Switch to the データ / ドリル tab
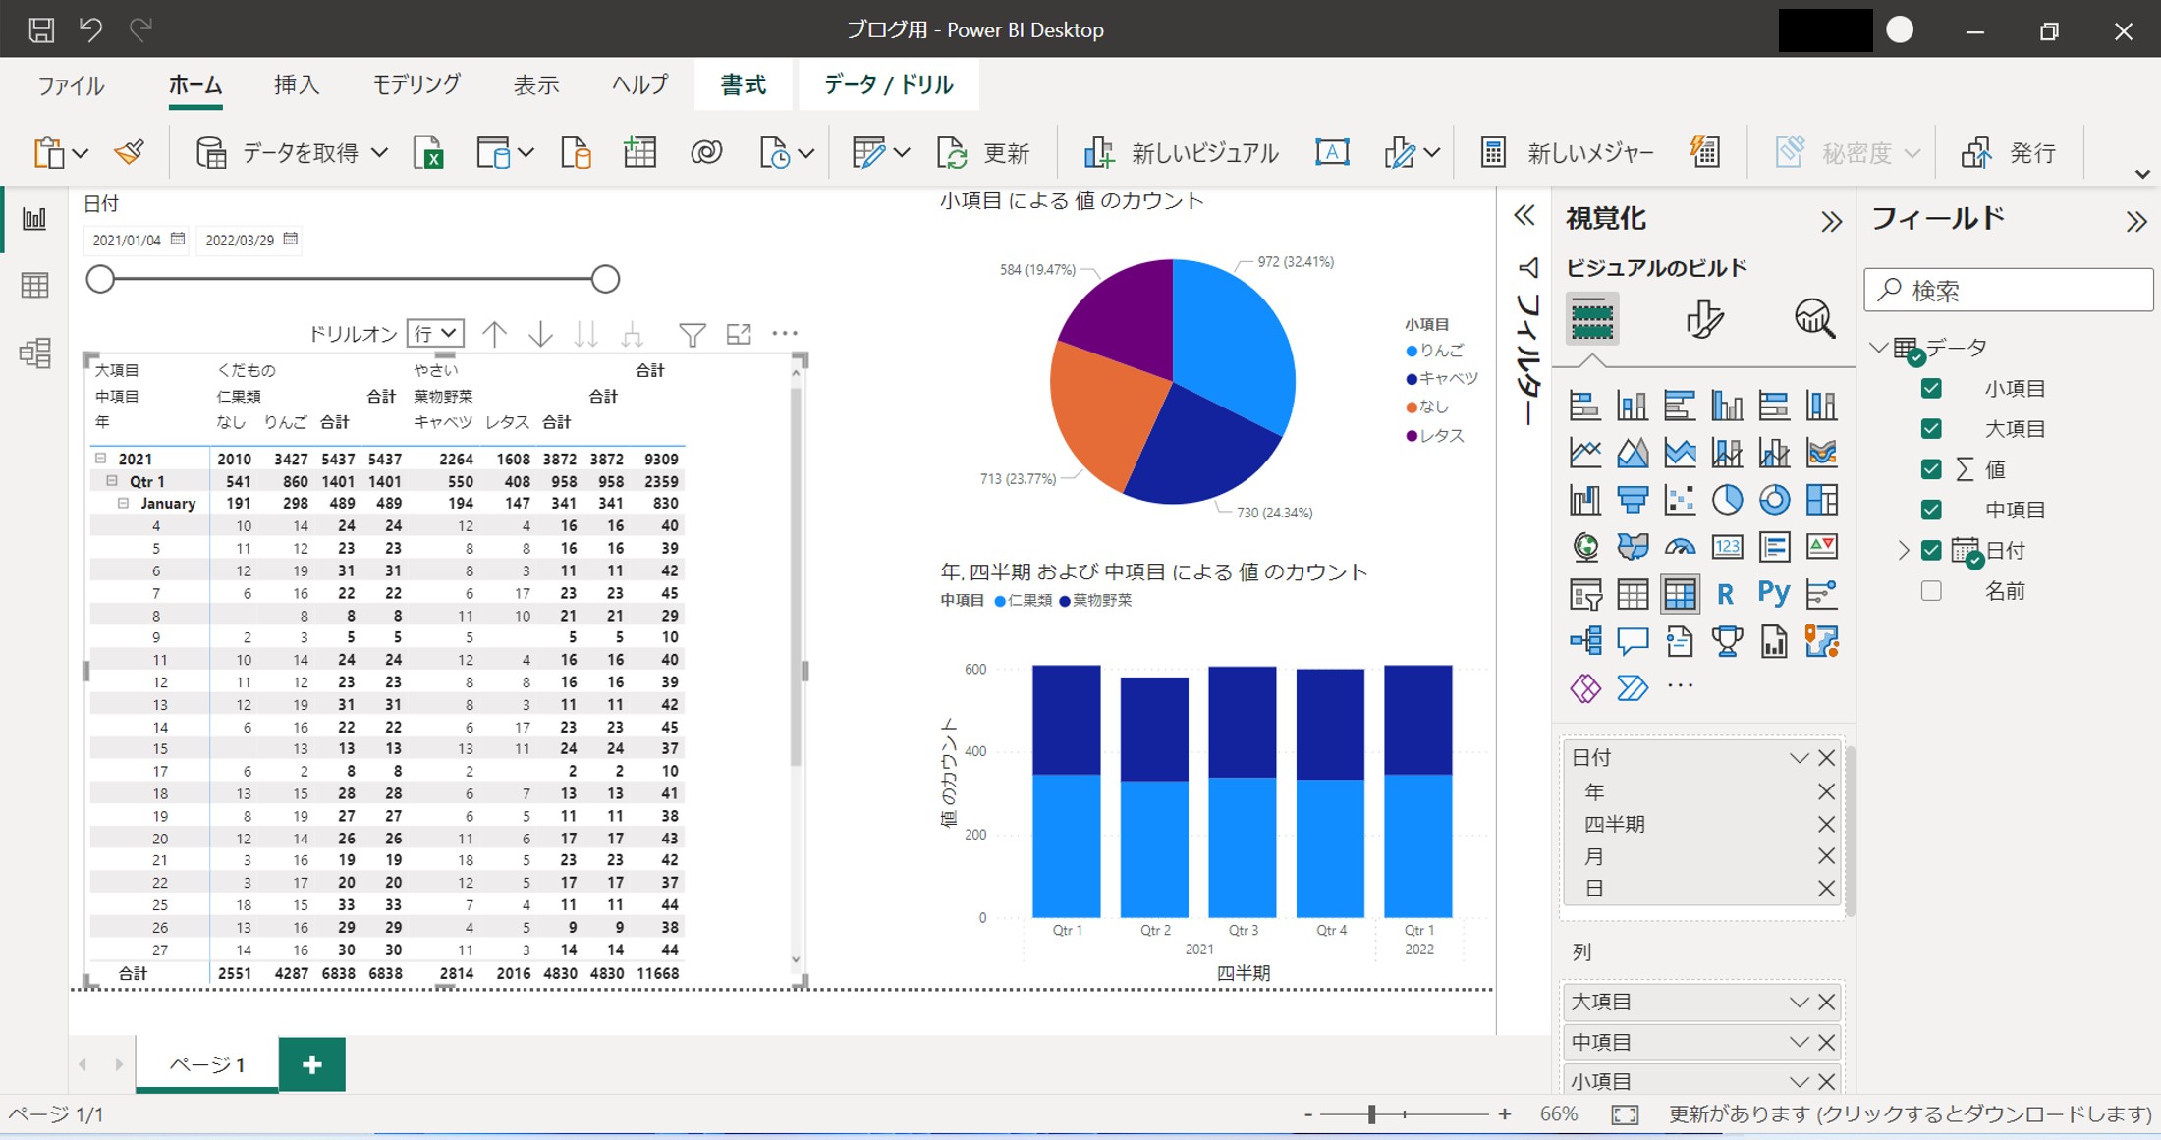 click(x=888, y=85)
